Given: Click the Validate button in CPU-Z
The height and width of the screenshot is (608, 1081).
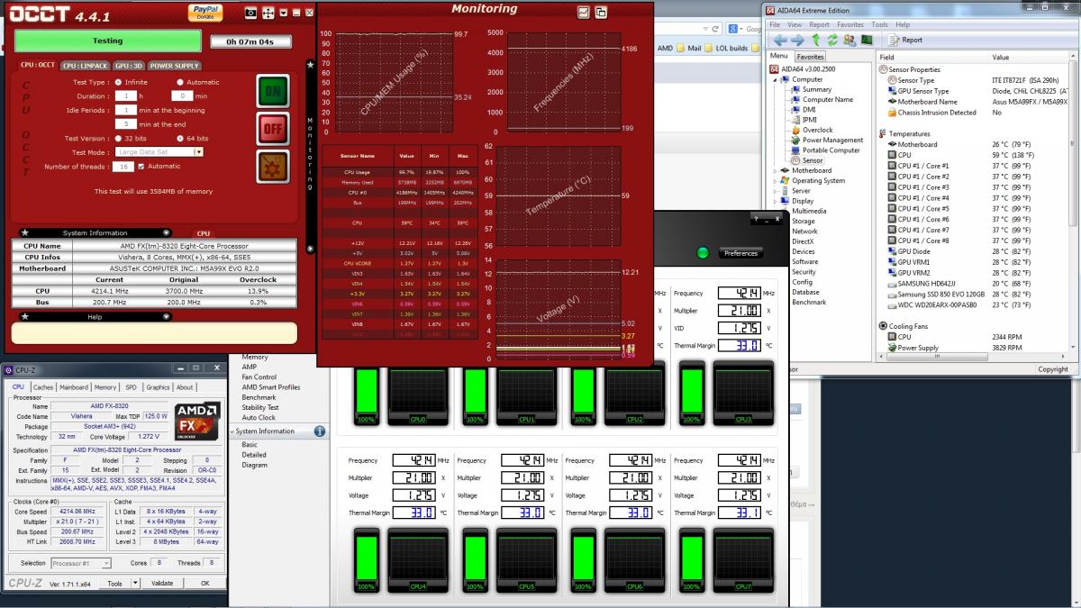Looking at the screenshot, I should [x=162, y=583].
